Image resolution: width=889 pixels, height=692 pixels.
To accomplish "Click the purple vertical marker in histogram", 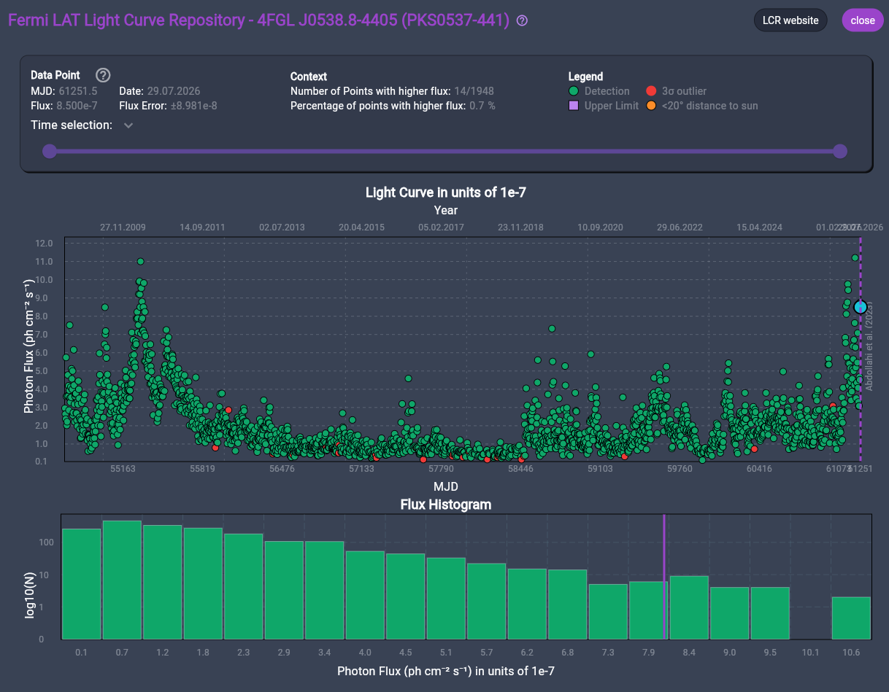I will coord(664,577).
